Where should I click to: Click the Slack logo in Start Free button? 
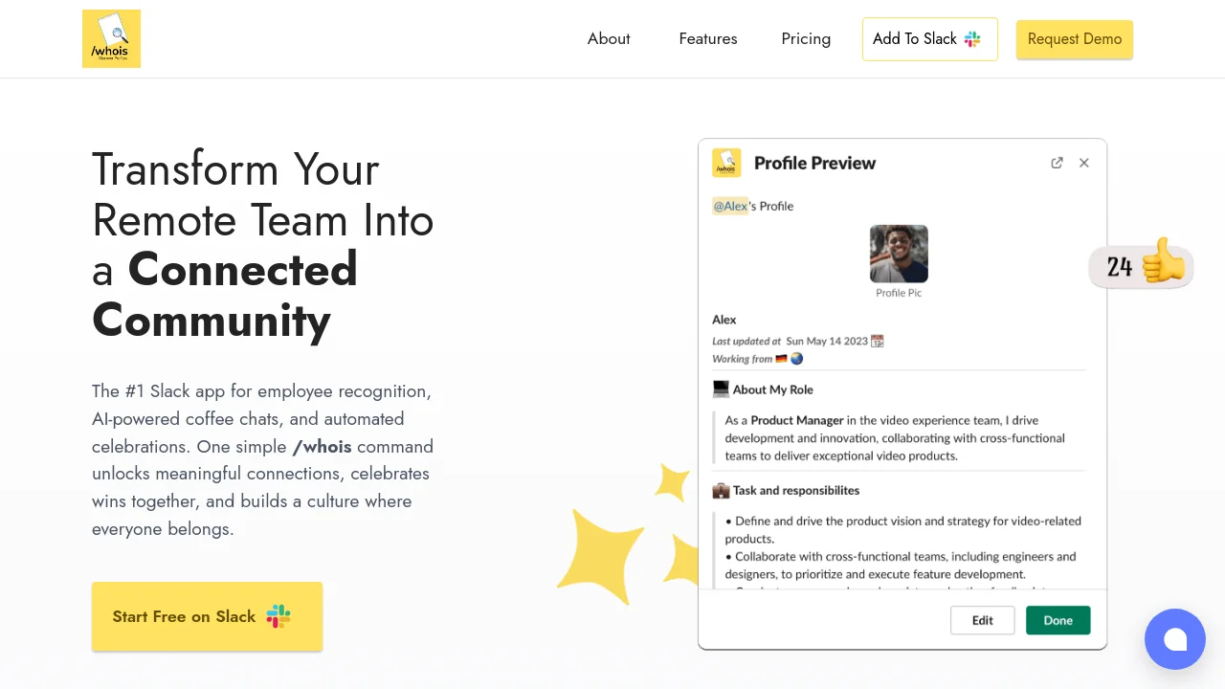tap(278, 616)
